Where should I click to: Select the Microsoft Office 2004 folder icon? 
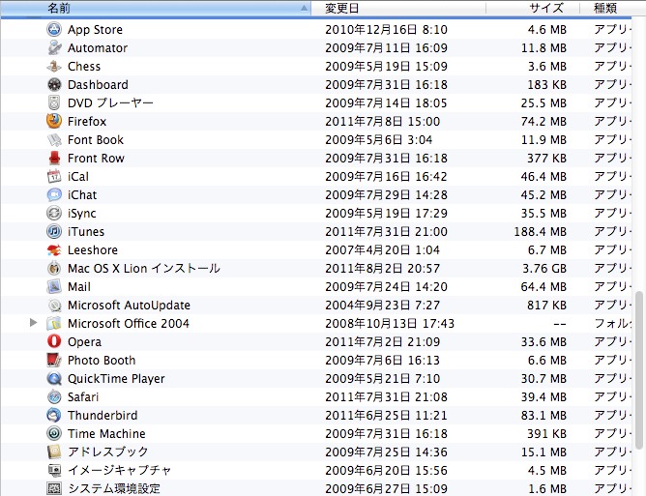coord(54,323)
